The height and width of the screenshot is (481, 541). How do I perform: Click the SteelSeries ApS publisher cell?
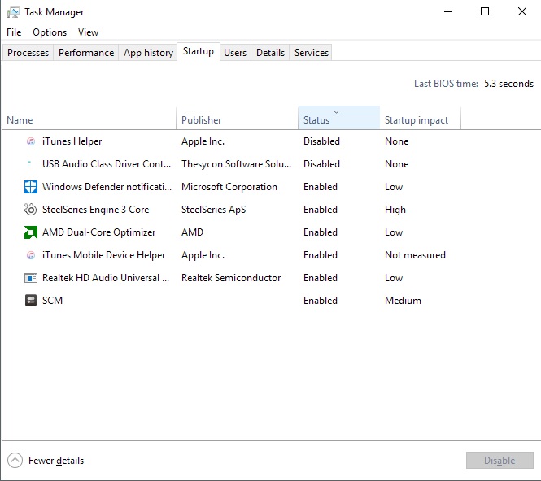pos(214,210)
